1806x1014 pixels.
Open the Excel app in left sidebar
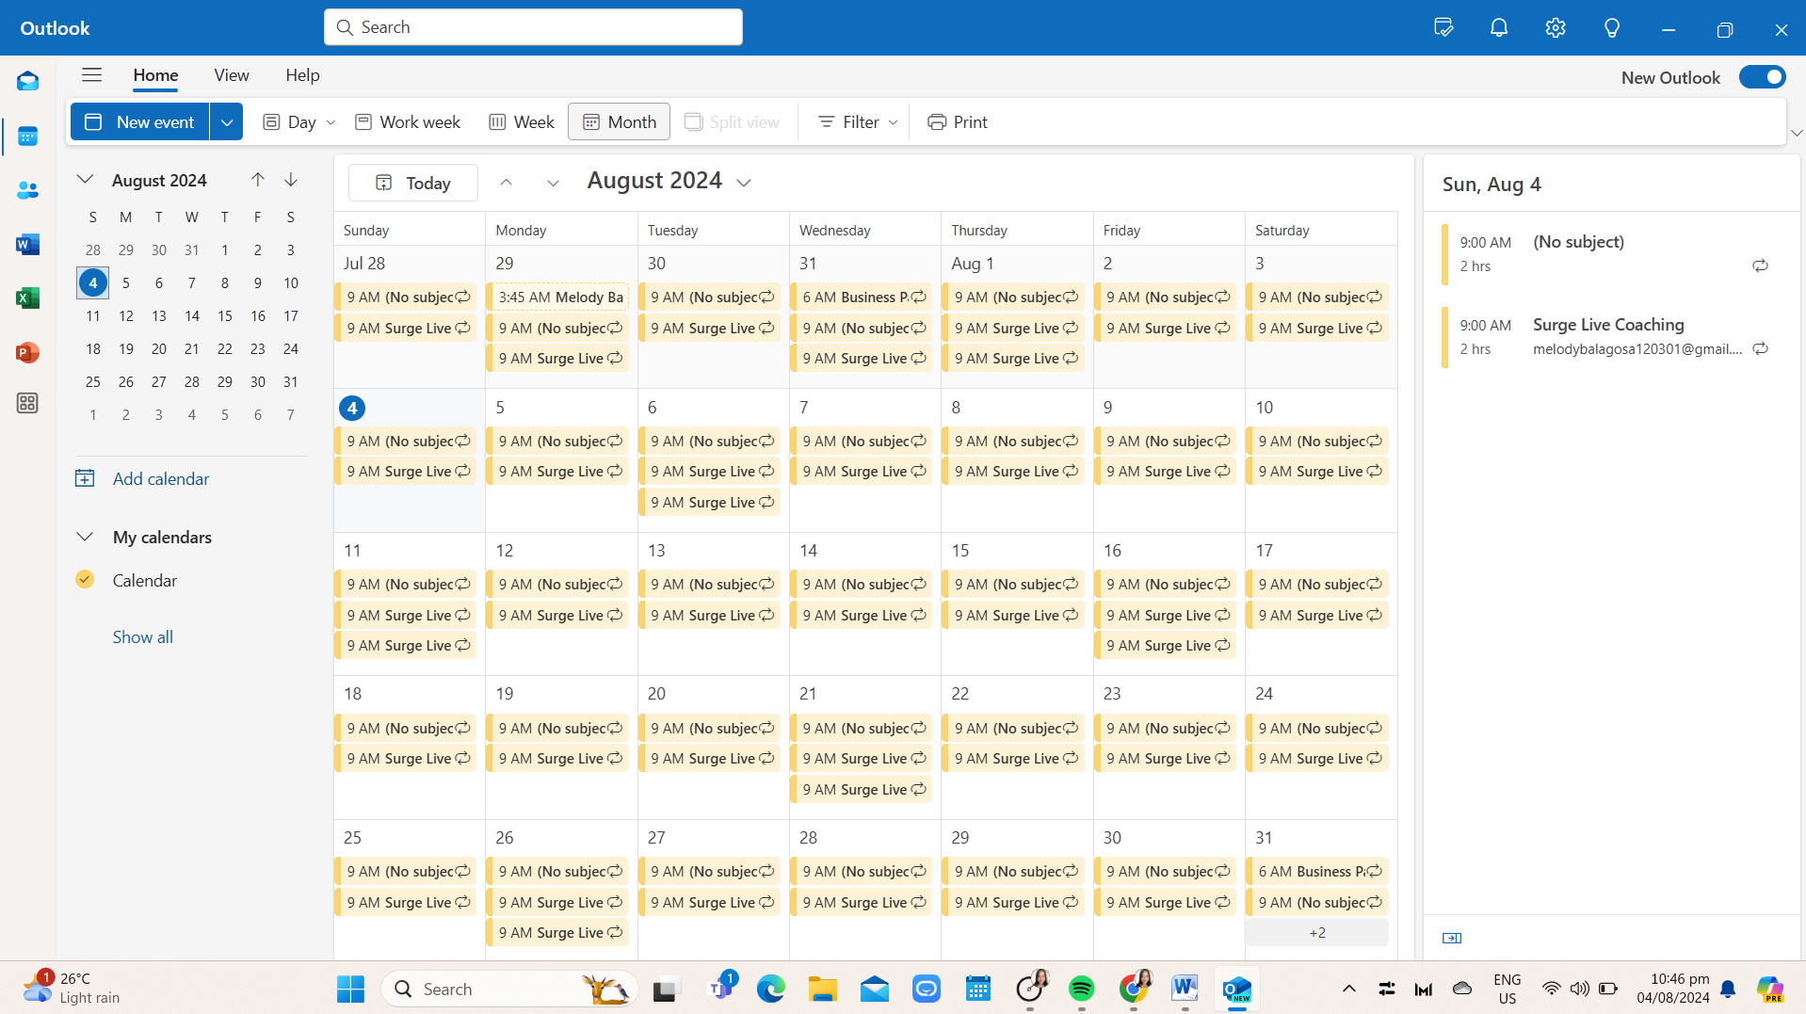[x=27, y=298]
